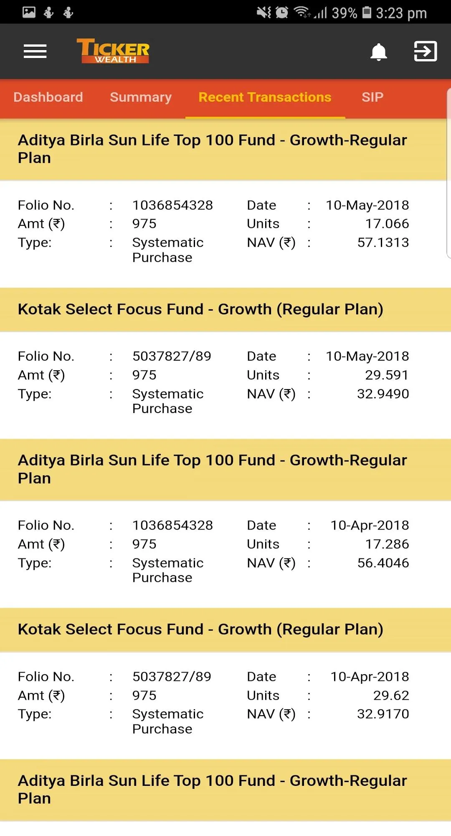The image size is (451, 836).
Task: Tap the 10-Apr-2018 Aditya Birla fund header
Action: [225, 469]
